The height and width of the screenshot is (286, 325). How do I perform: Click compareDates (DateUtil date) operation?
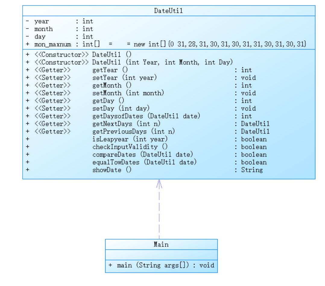click(146, 154)
